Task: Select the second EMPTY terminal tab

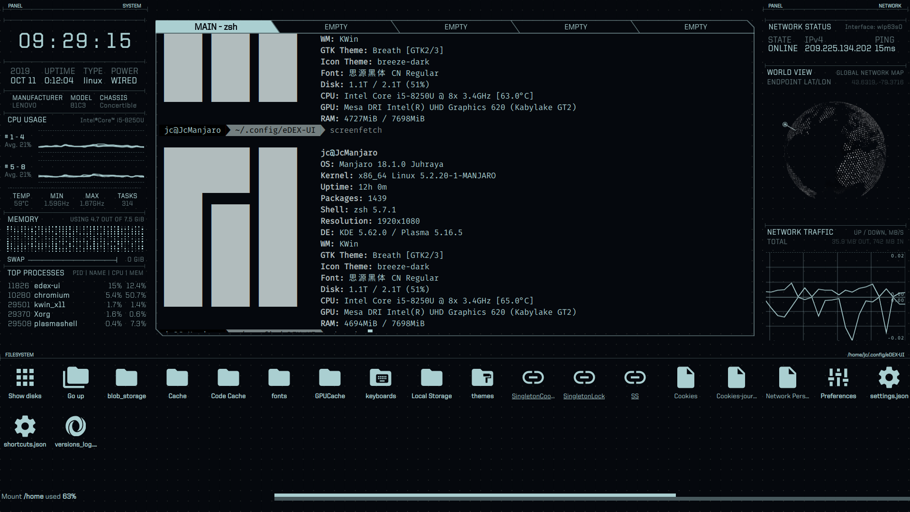Action: click(456, 27)
